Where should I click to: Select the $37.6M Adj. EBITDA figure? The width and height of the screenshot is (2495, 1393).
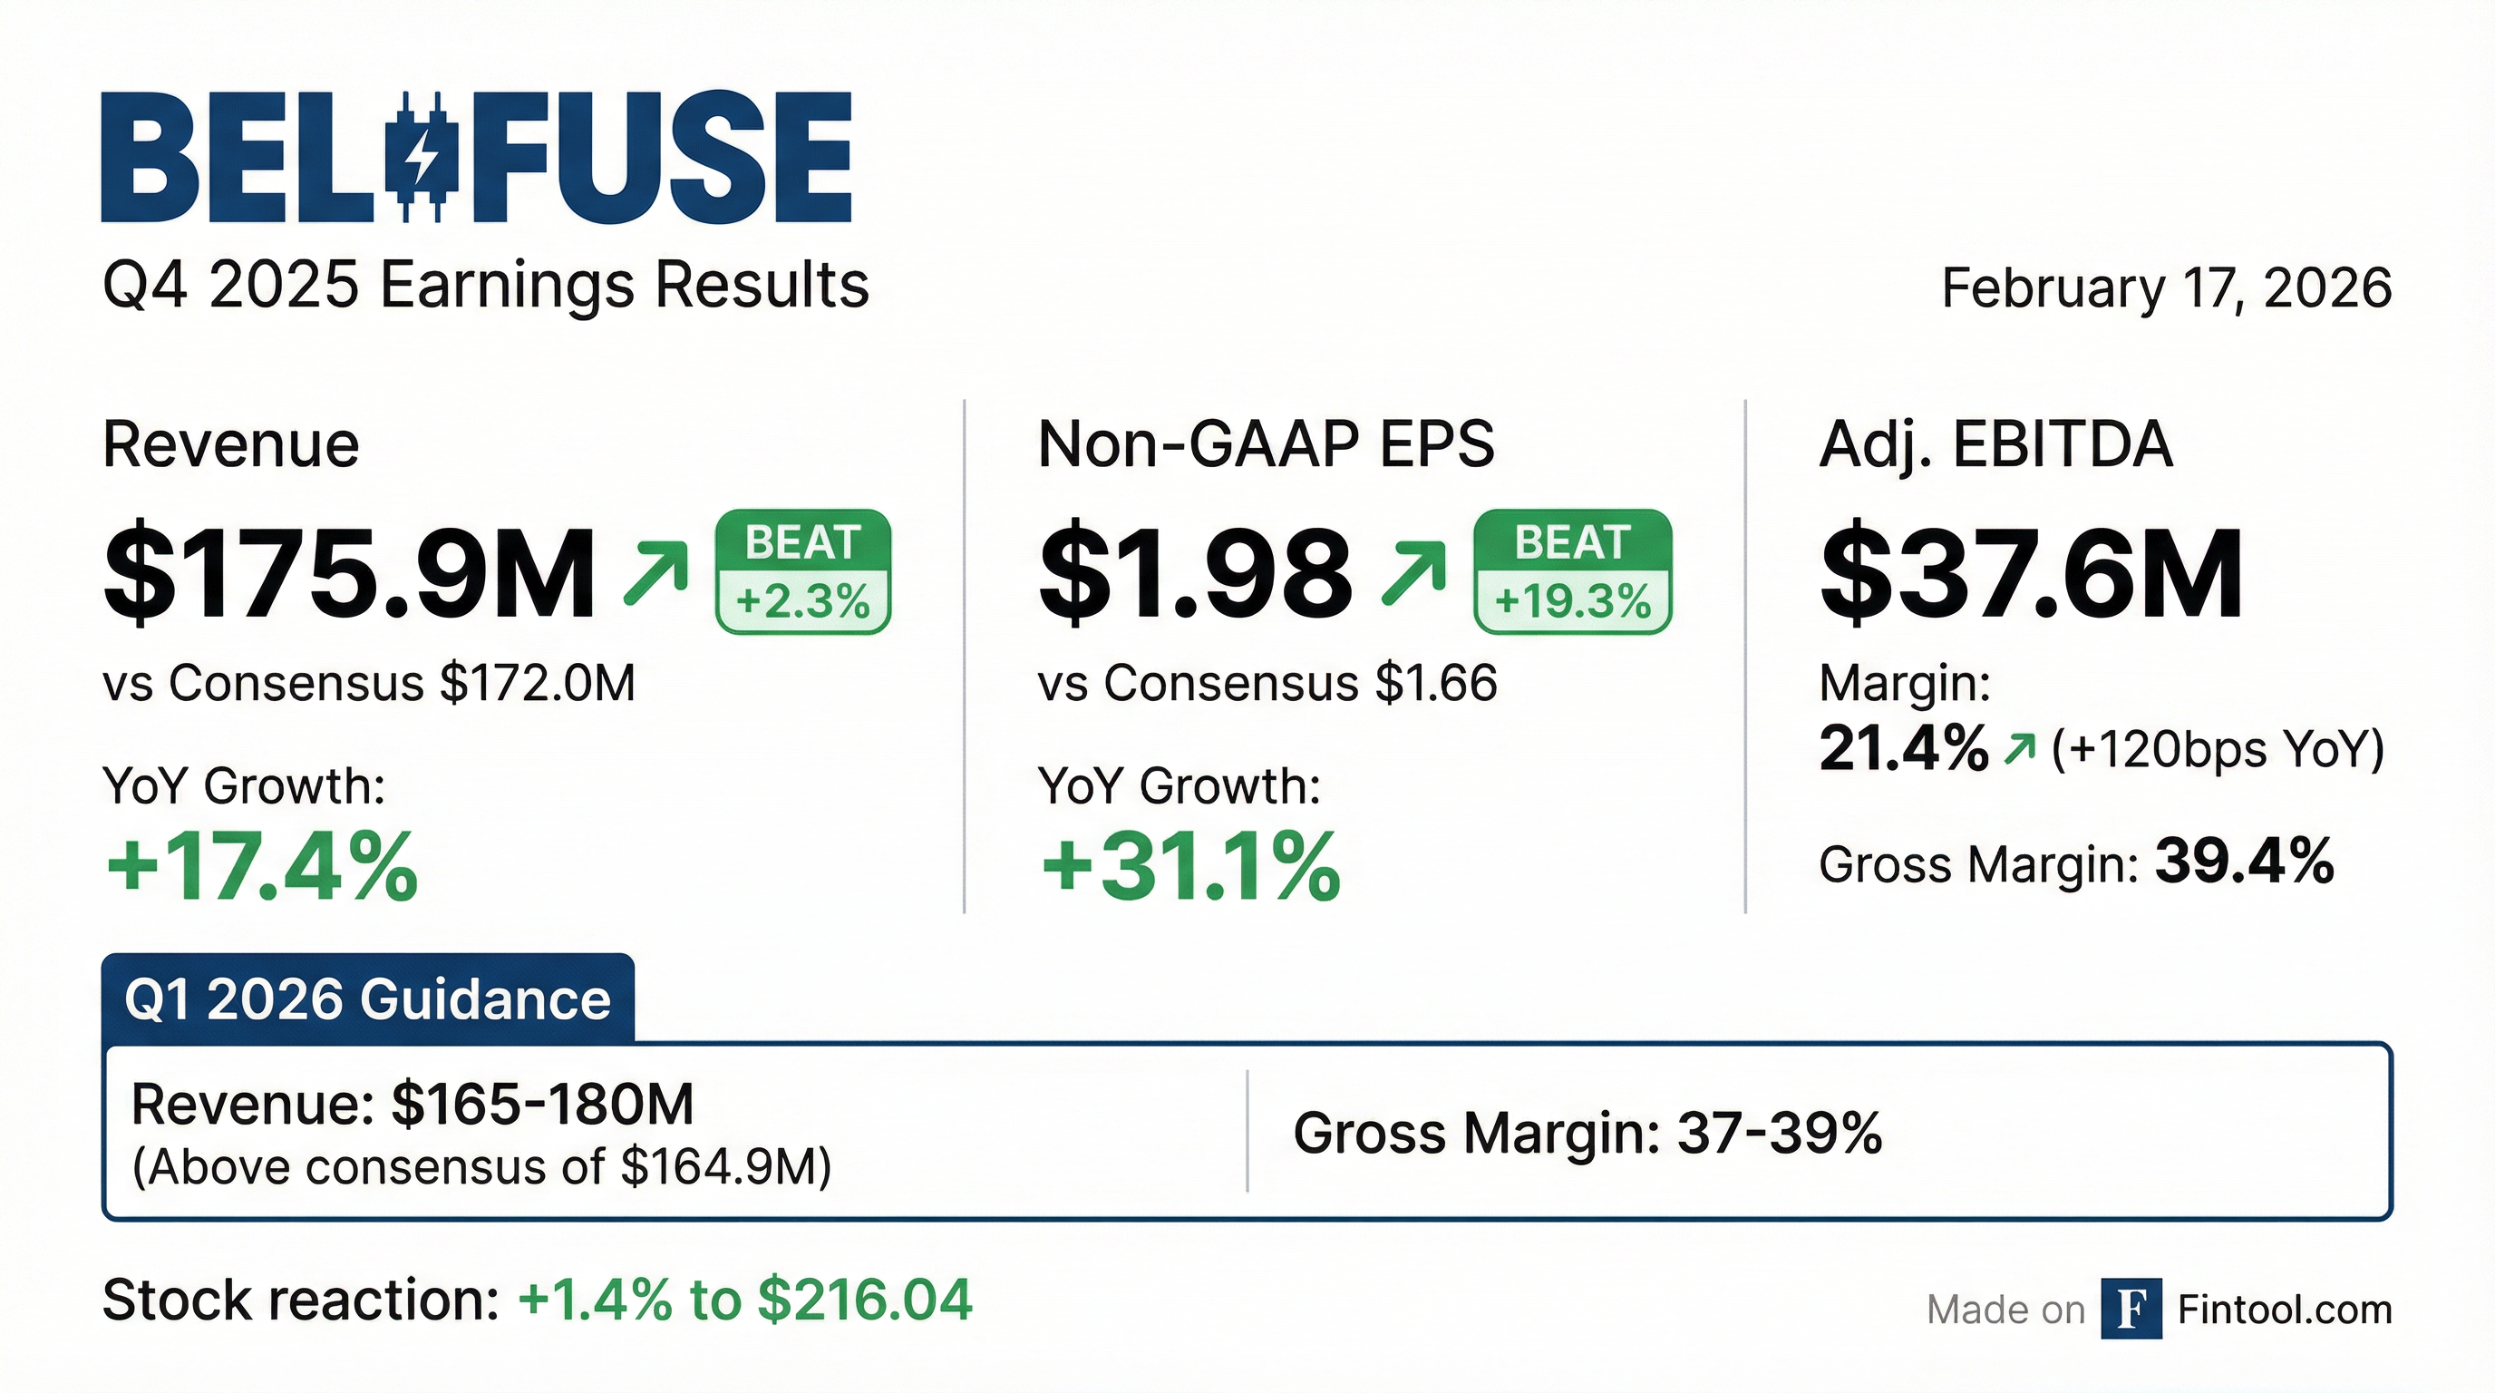coord(2031,572)
